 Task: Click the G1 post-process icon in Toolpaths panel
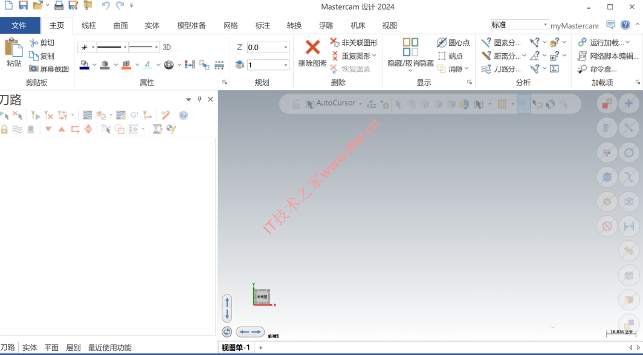coord(134,115)
